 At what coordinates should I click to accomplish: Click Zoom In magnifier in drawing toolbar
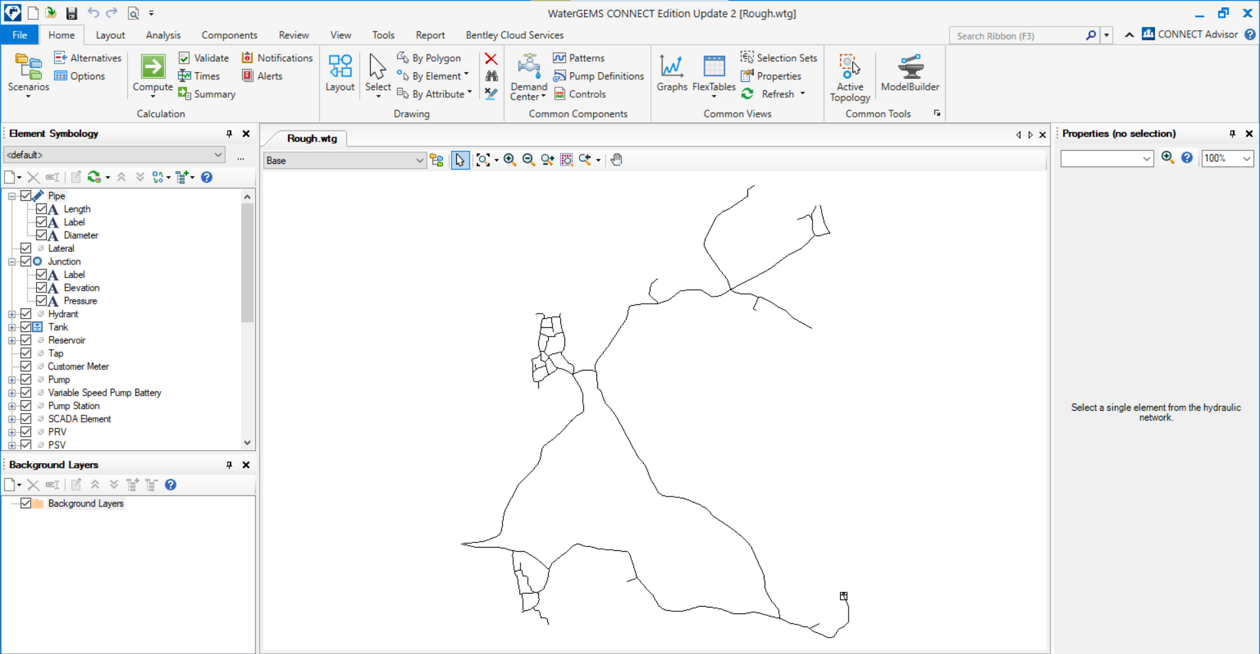(x=509, y=160)
